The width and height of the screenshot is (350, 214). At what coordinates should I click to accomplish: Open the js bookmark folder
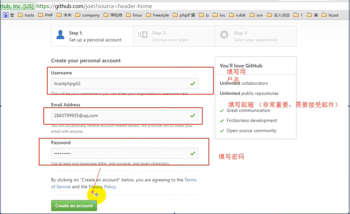pyautogui.click(x=204, y=15)
